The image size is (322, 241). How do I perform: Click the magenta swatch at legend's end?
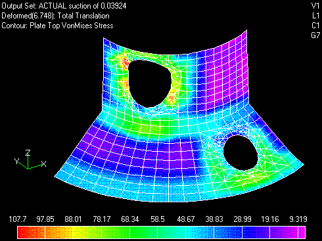click(x=302, y=232)
